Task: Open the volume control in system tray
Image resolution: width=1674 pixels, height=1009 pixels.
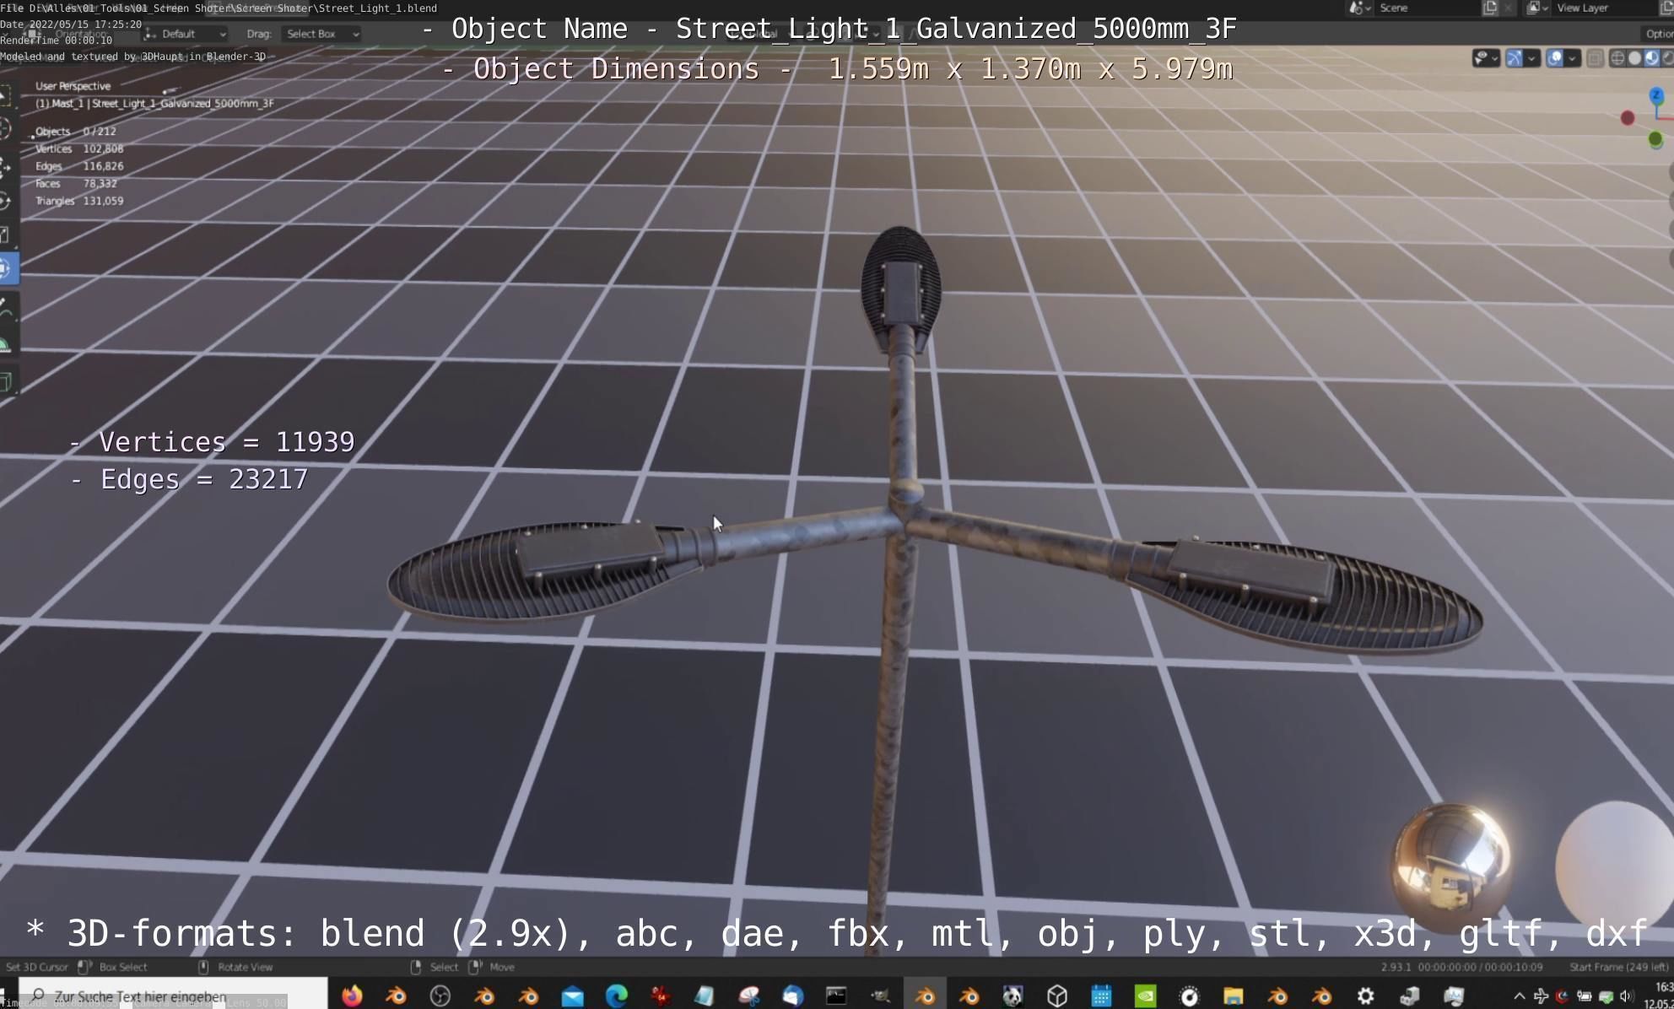Action: coord(1627,996)
